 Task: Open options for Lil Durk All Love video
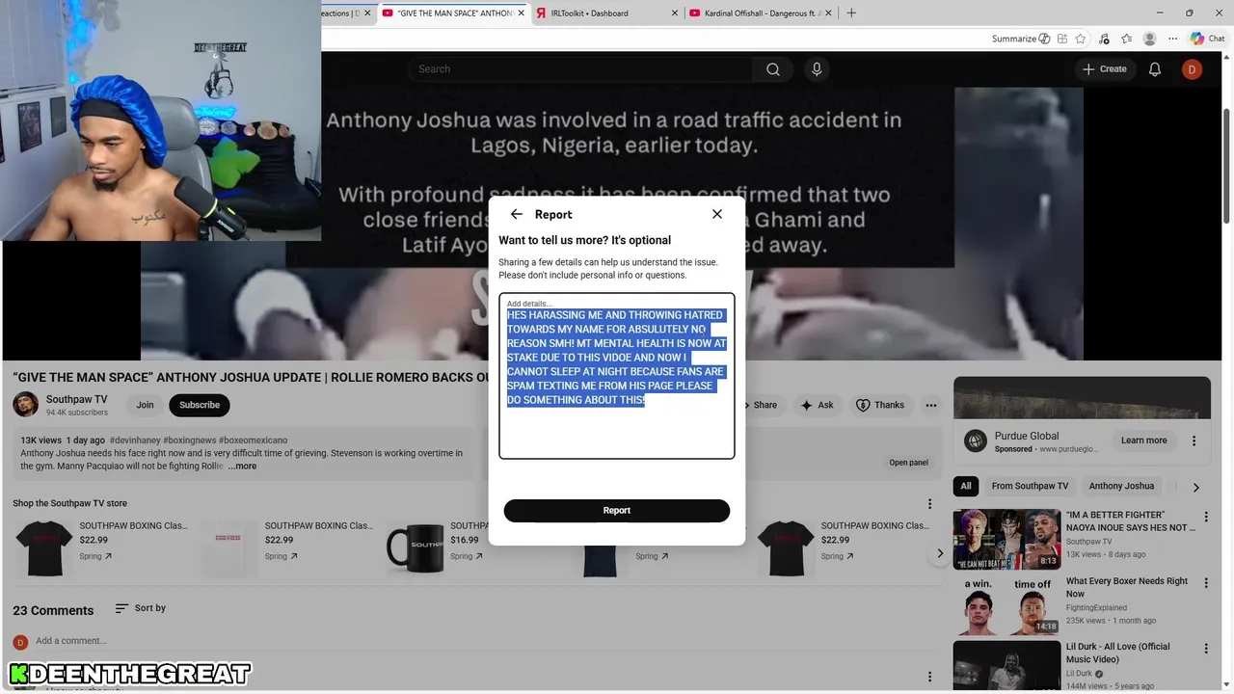point(1206,650)
